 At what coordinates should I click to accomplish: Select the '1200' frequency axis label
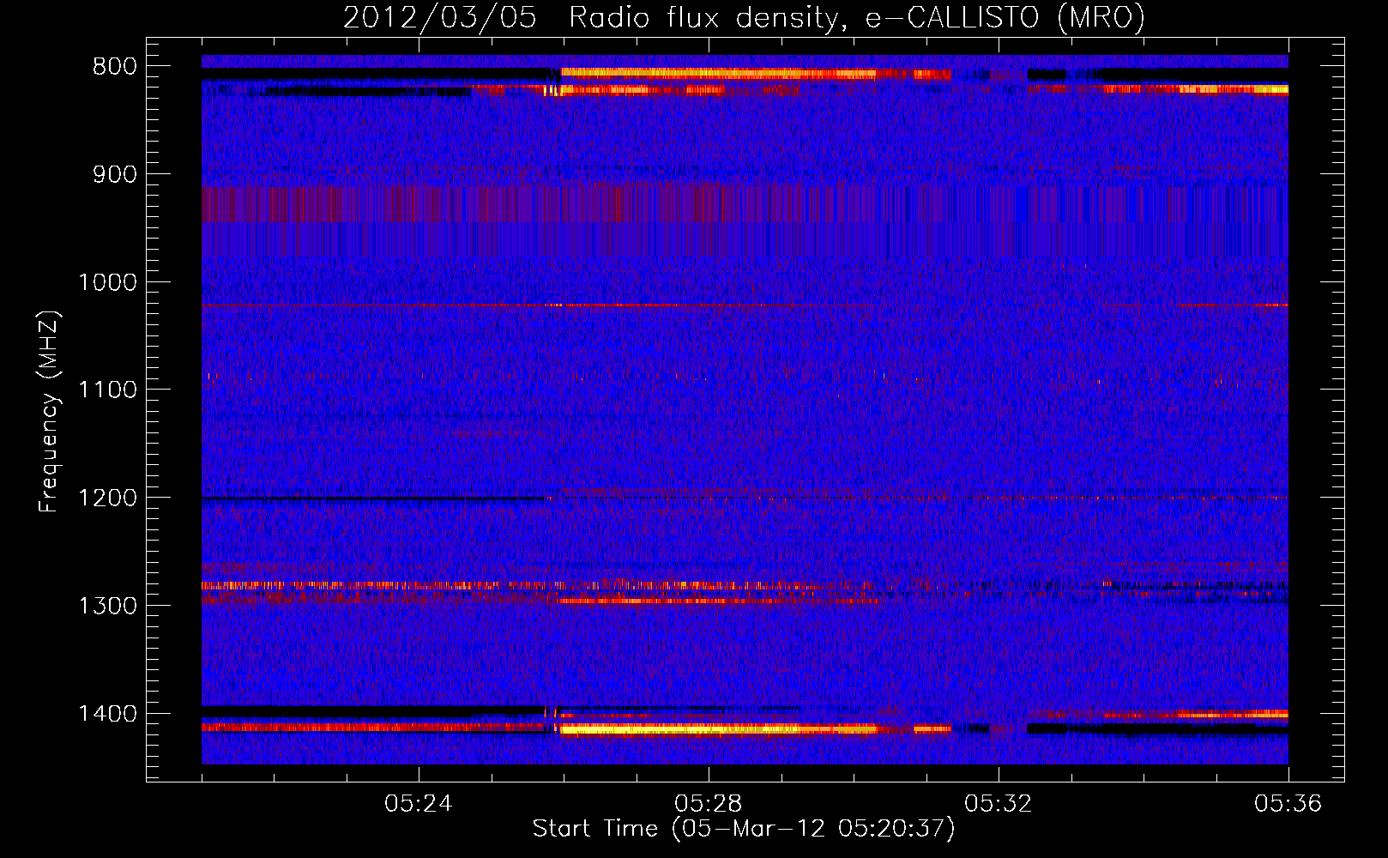(107, 498)
